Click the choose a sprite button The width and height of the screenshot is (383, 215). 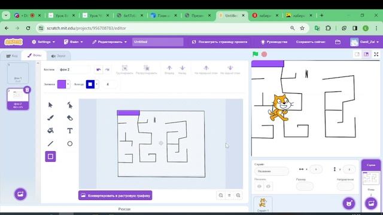(349, 203)
